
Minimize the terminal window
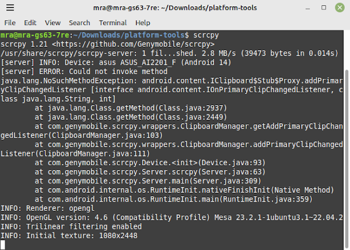[307, 8]
